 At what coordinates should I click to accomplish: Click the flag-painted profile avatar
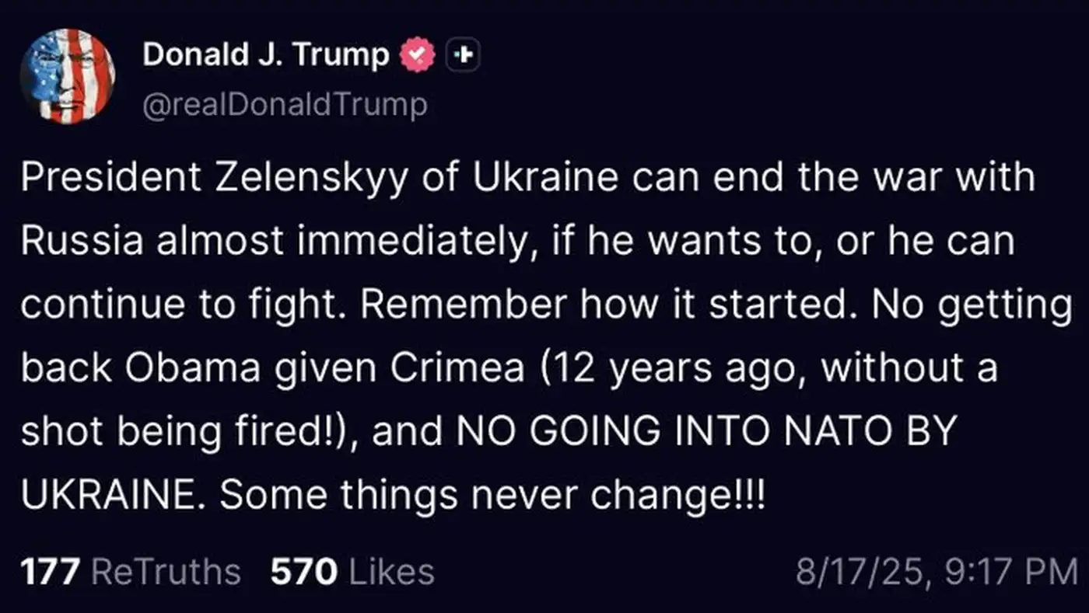(x=68, y=76)
